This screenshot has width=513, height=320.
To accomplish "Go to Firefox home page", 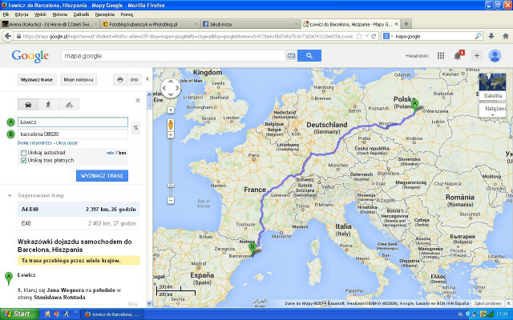I will [x=506, y=36].
